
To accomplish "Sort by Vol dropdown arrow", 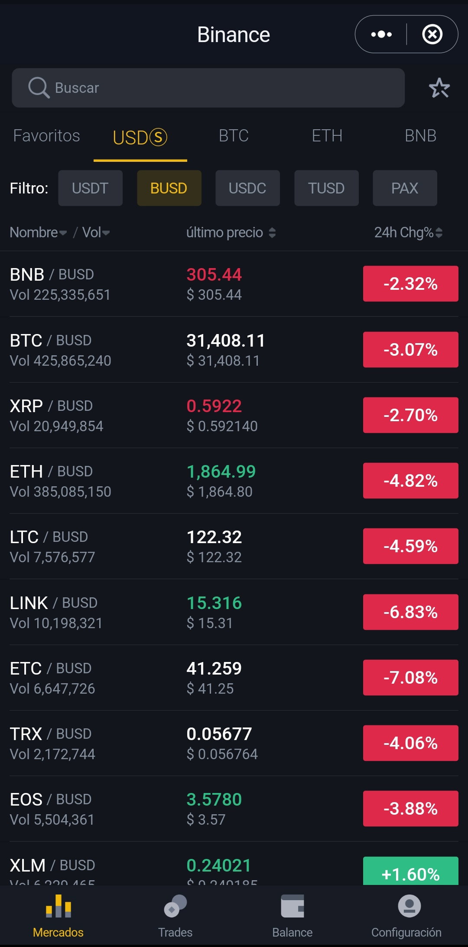I will tap(106, 233).
